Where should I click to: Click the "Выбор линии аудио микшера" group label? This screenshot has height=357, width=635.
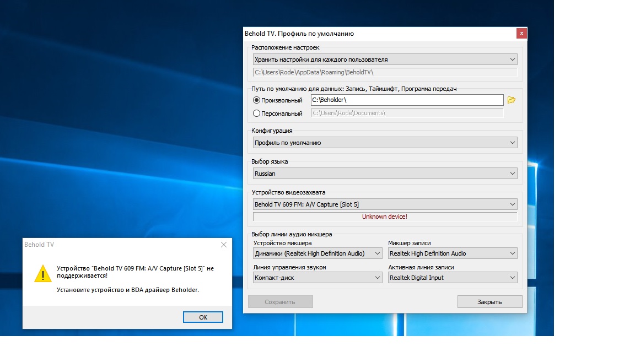pos(292,234)
